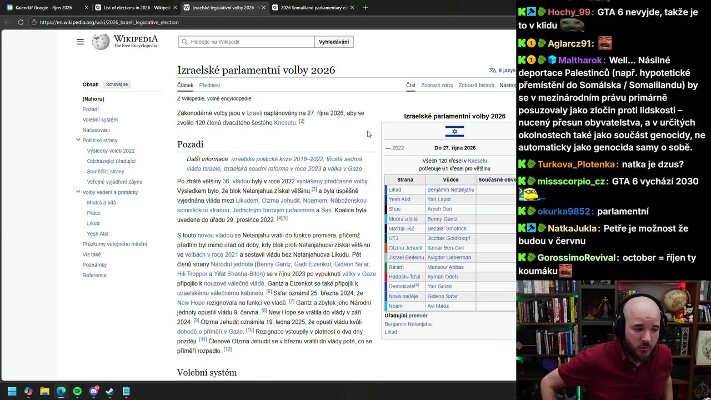Open Notepad from the taskbar
Image resolution: width=711 pixels, height=400 pixels.
click(x=126, y=391)
